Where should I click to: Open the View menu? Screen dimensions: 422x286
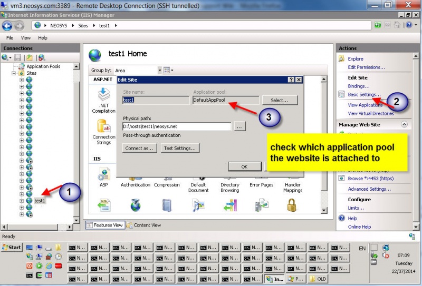tap(26, 37)
